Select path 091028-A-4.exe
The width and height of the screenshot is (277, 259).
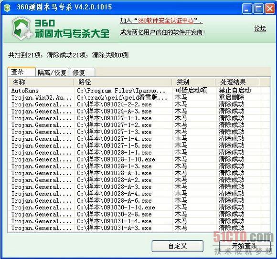point(114,194)
